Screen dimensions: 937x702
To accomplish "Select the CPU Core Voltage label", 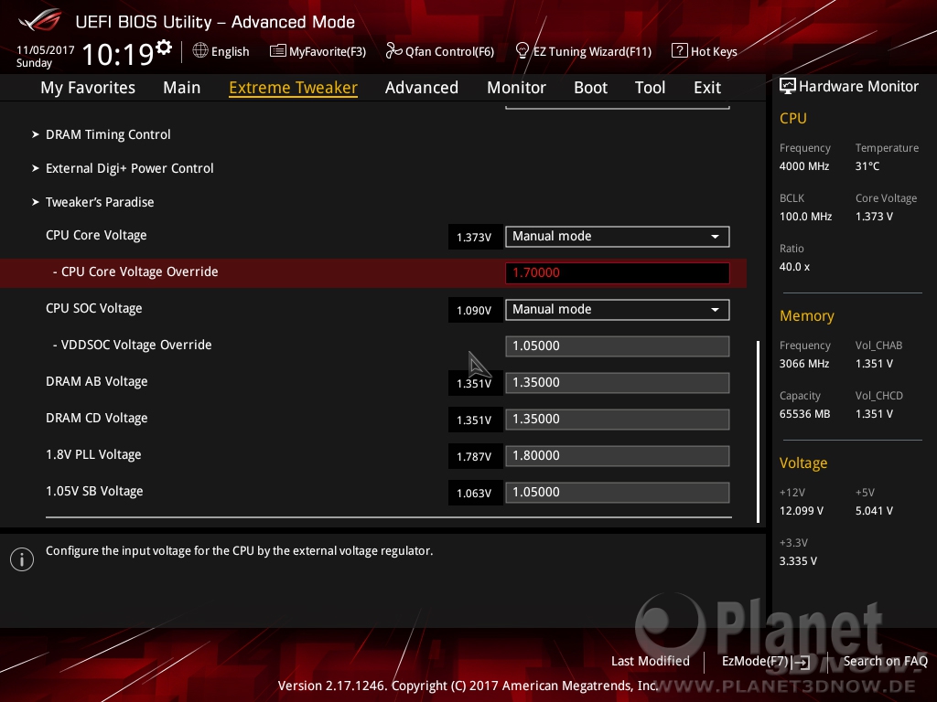I will tap(96, 235).
